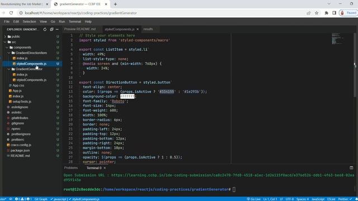
Task: Open the Edit menu
Action: (x=16, y=22)
